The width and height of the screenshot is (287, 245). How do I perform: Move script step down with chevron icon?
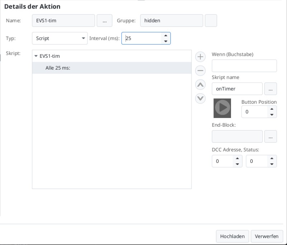[x=200, y=99]
